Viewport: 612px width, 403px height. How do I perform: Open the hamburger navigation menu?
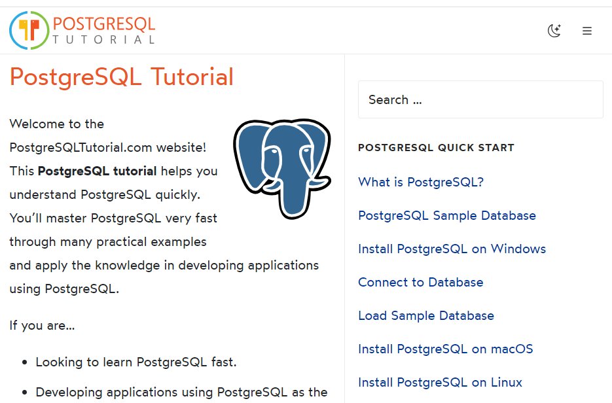tap(587, 31)
